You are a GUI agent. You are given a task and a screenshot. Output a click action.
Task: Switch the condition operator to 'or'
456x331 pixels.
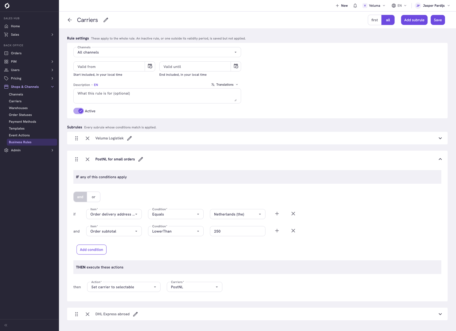point(94,197)
